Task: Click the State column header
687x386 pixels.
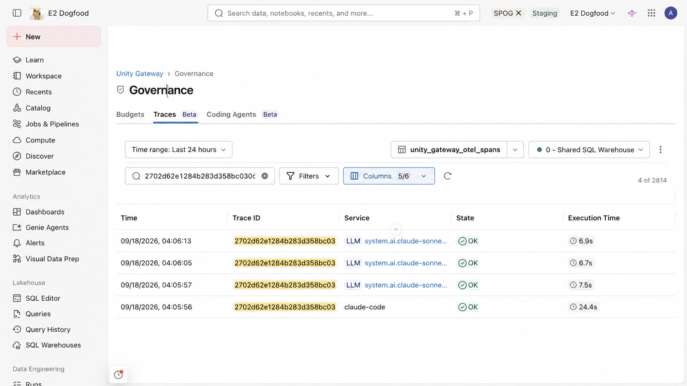Action: click(465, 218)
